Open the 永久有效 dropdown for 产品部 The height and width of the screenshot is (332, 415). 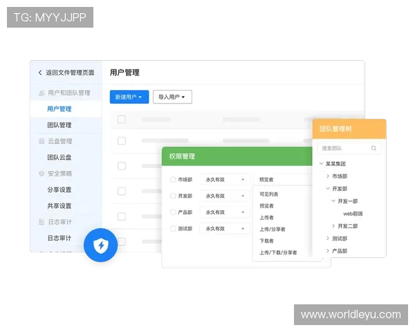[224, 212]
